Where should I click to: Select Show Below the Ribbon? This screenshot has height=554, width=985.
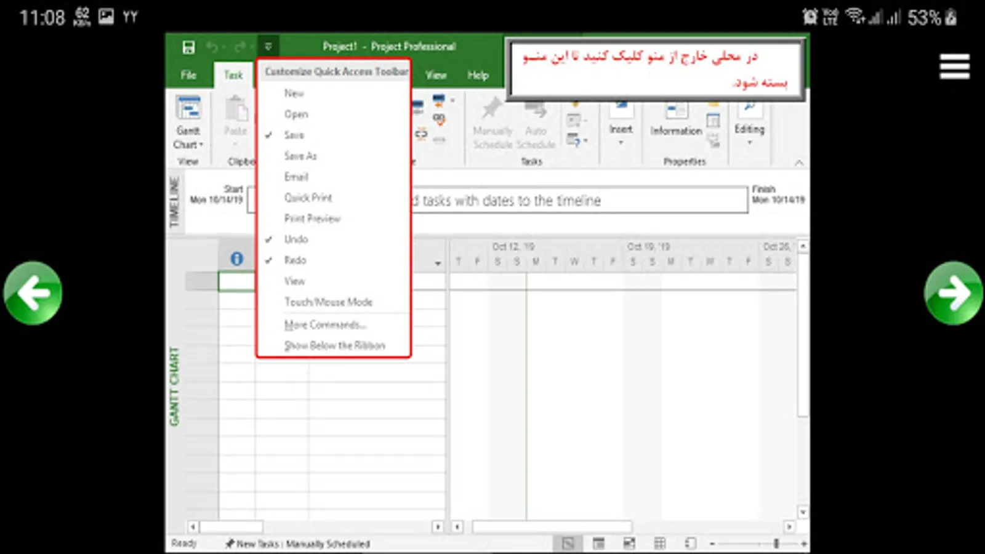click(334, 346)
